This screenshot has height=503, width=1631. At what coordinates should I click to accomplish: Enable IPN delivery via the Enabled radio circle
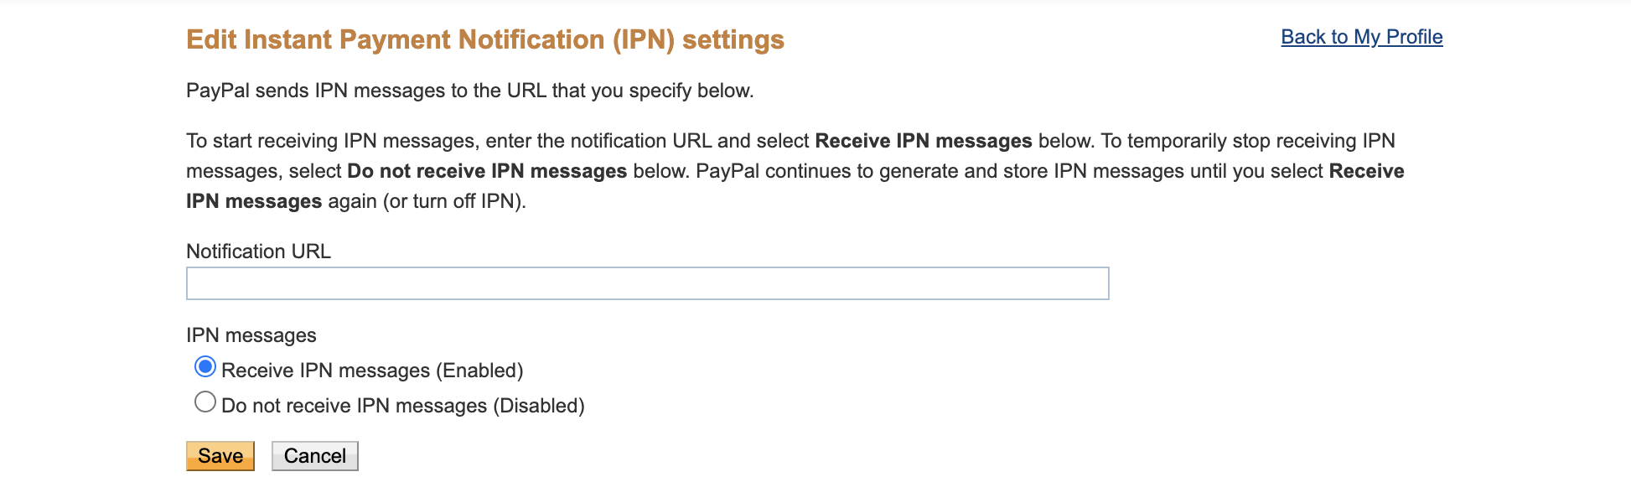click(205, 367)
